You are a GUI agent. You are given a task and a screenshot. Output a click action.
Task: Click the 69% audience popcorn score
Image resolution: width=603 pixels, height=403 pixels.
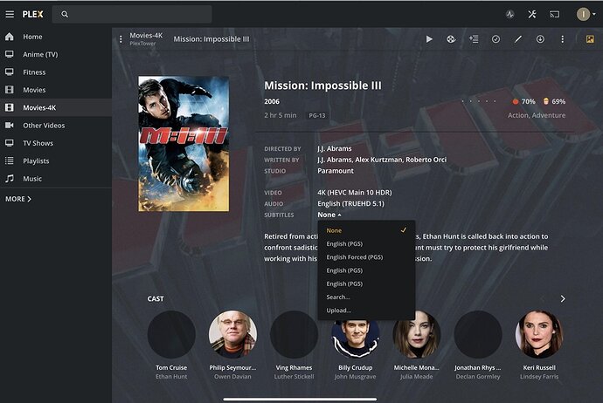coord(554,101)
